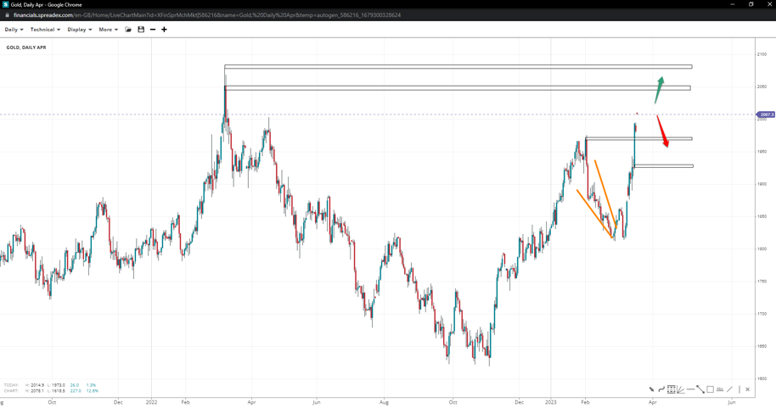Open the Daily timeframe dropdown

(x=14, y=30)
